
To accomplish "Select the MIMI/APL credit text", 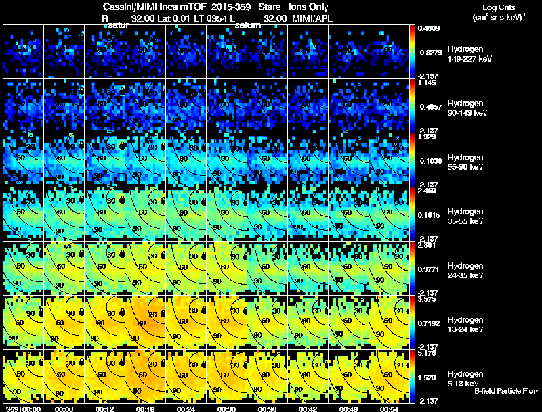I will pyautogui.click(x=312, y=18).
